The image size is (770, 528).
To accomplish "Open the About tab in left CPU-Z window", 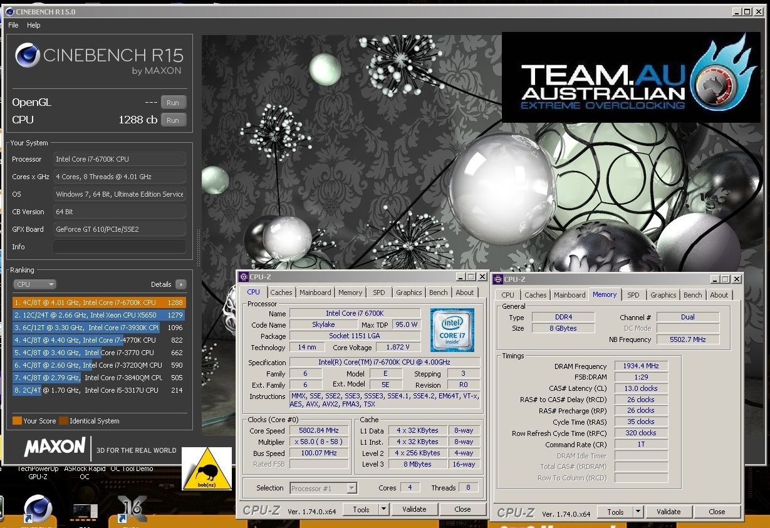I will 465,292.
